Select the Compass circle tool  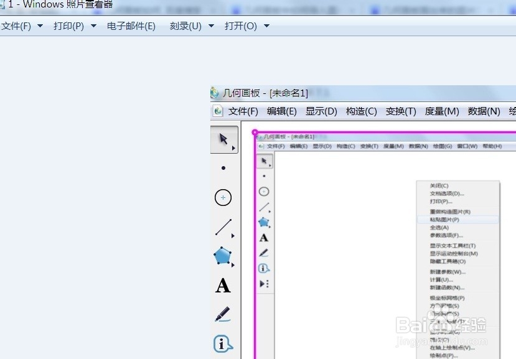click(223, 197)
